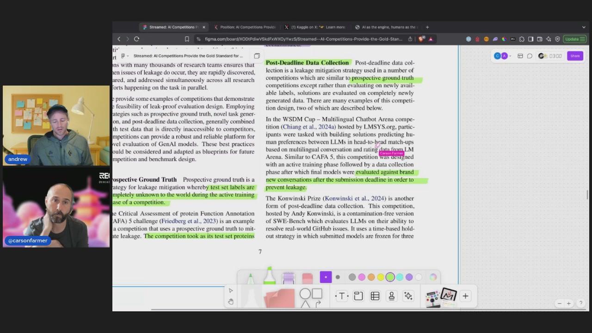This screenshot has width=592, height=333.
Task: Click the plus button for more tools
Action: point(465,296)
